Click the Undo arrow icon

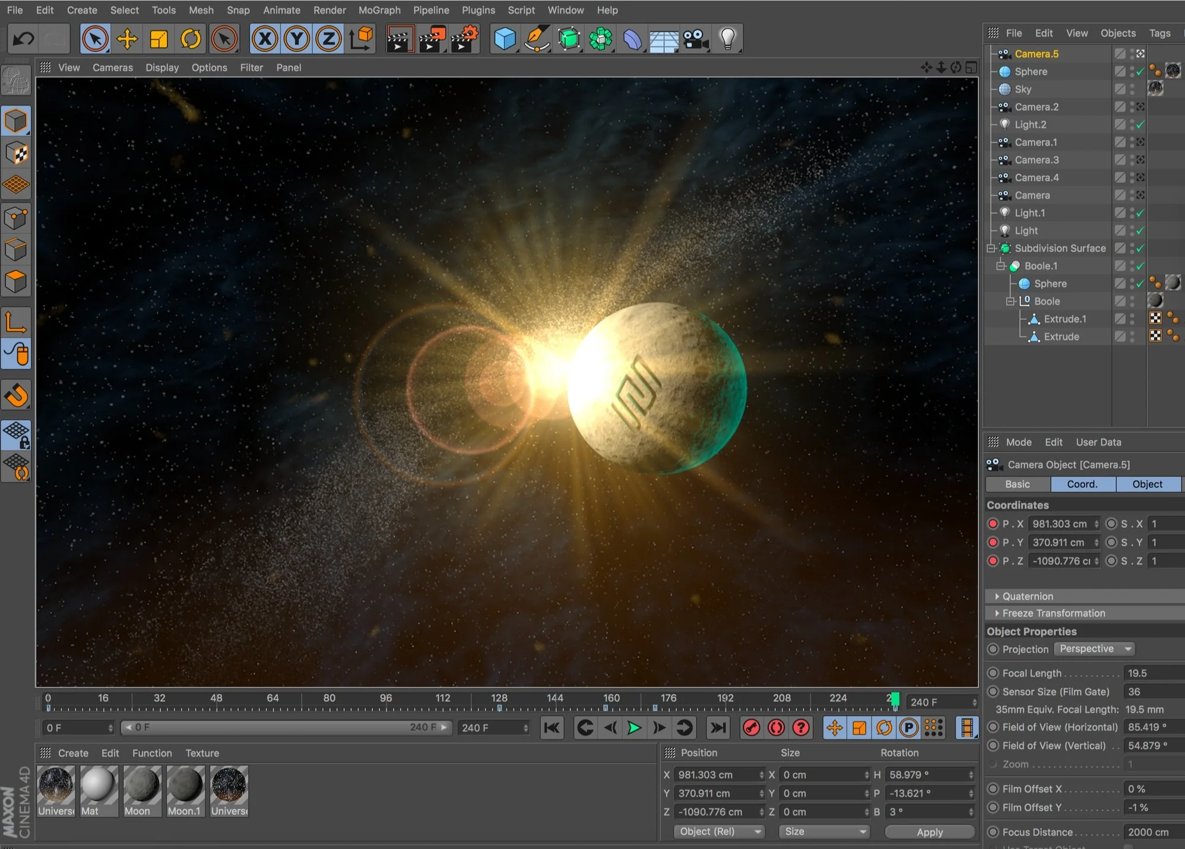click(24, 39)
